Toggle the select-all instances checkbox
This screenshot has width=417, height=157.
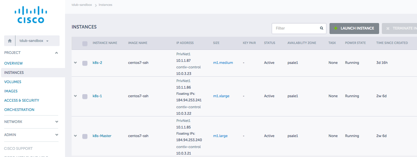tap(85, 44)
